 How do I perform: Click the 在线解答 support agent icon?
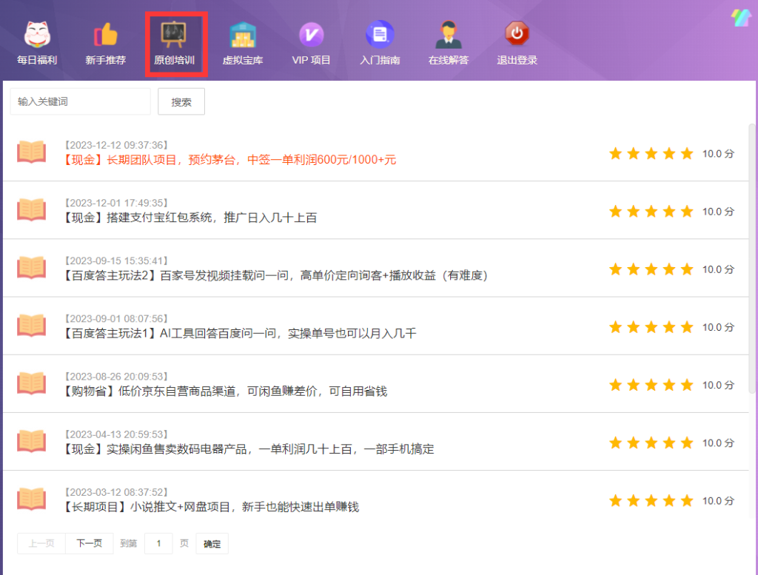[448, 36]
